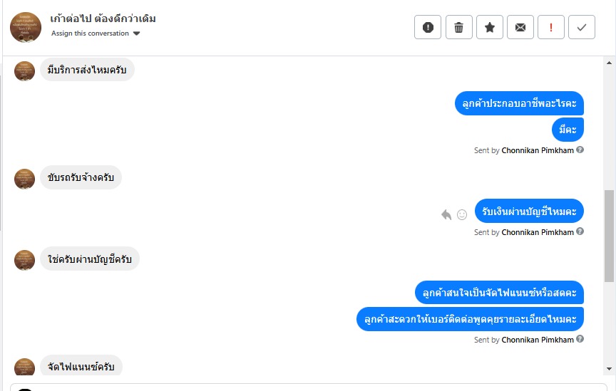Star this conversation as follow up

click(x=490, y=27)
